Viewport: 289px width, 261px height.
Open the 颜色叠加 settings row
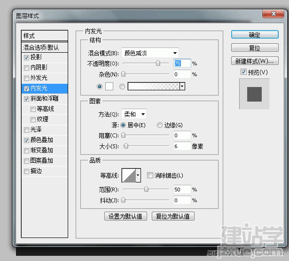pyautogui.click(x=45, y=140)
